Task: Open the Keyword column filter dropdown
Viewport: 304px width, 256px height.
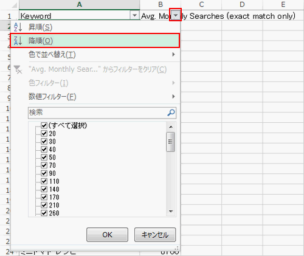Action: click(134, 15)
